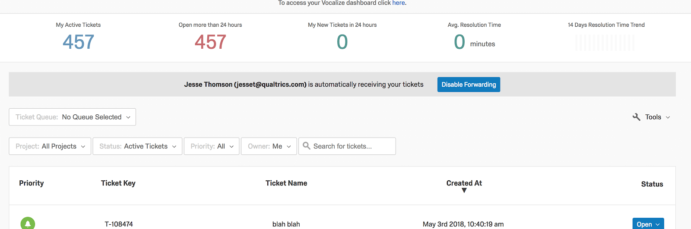This screenshot has width=691, height=229.
Task: Sort by the Created At column header
Action: tap(464, 183)
